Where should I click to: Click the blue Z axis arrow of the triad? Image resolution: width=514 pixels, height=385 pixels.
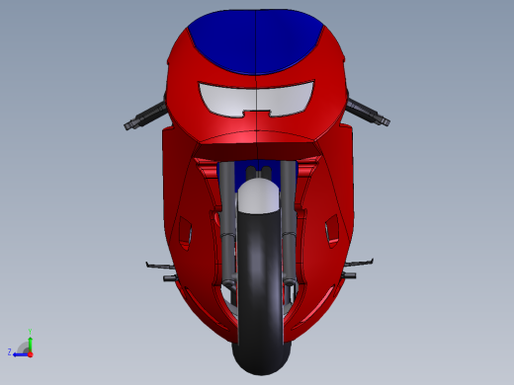[x=21, y=354]
